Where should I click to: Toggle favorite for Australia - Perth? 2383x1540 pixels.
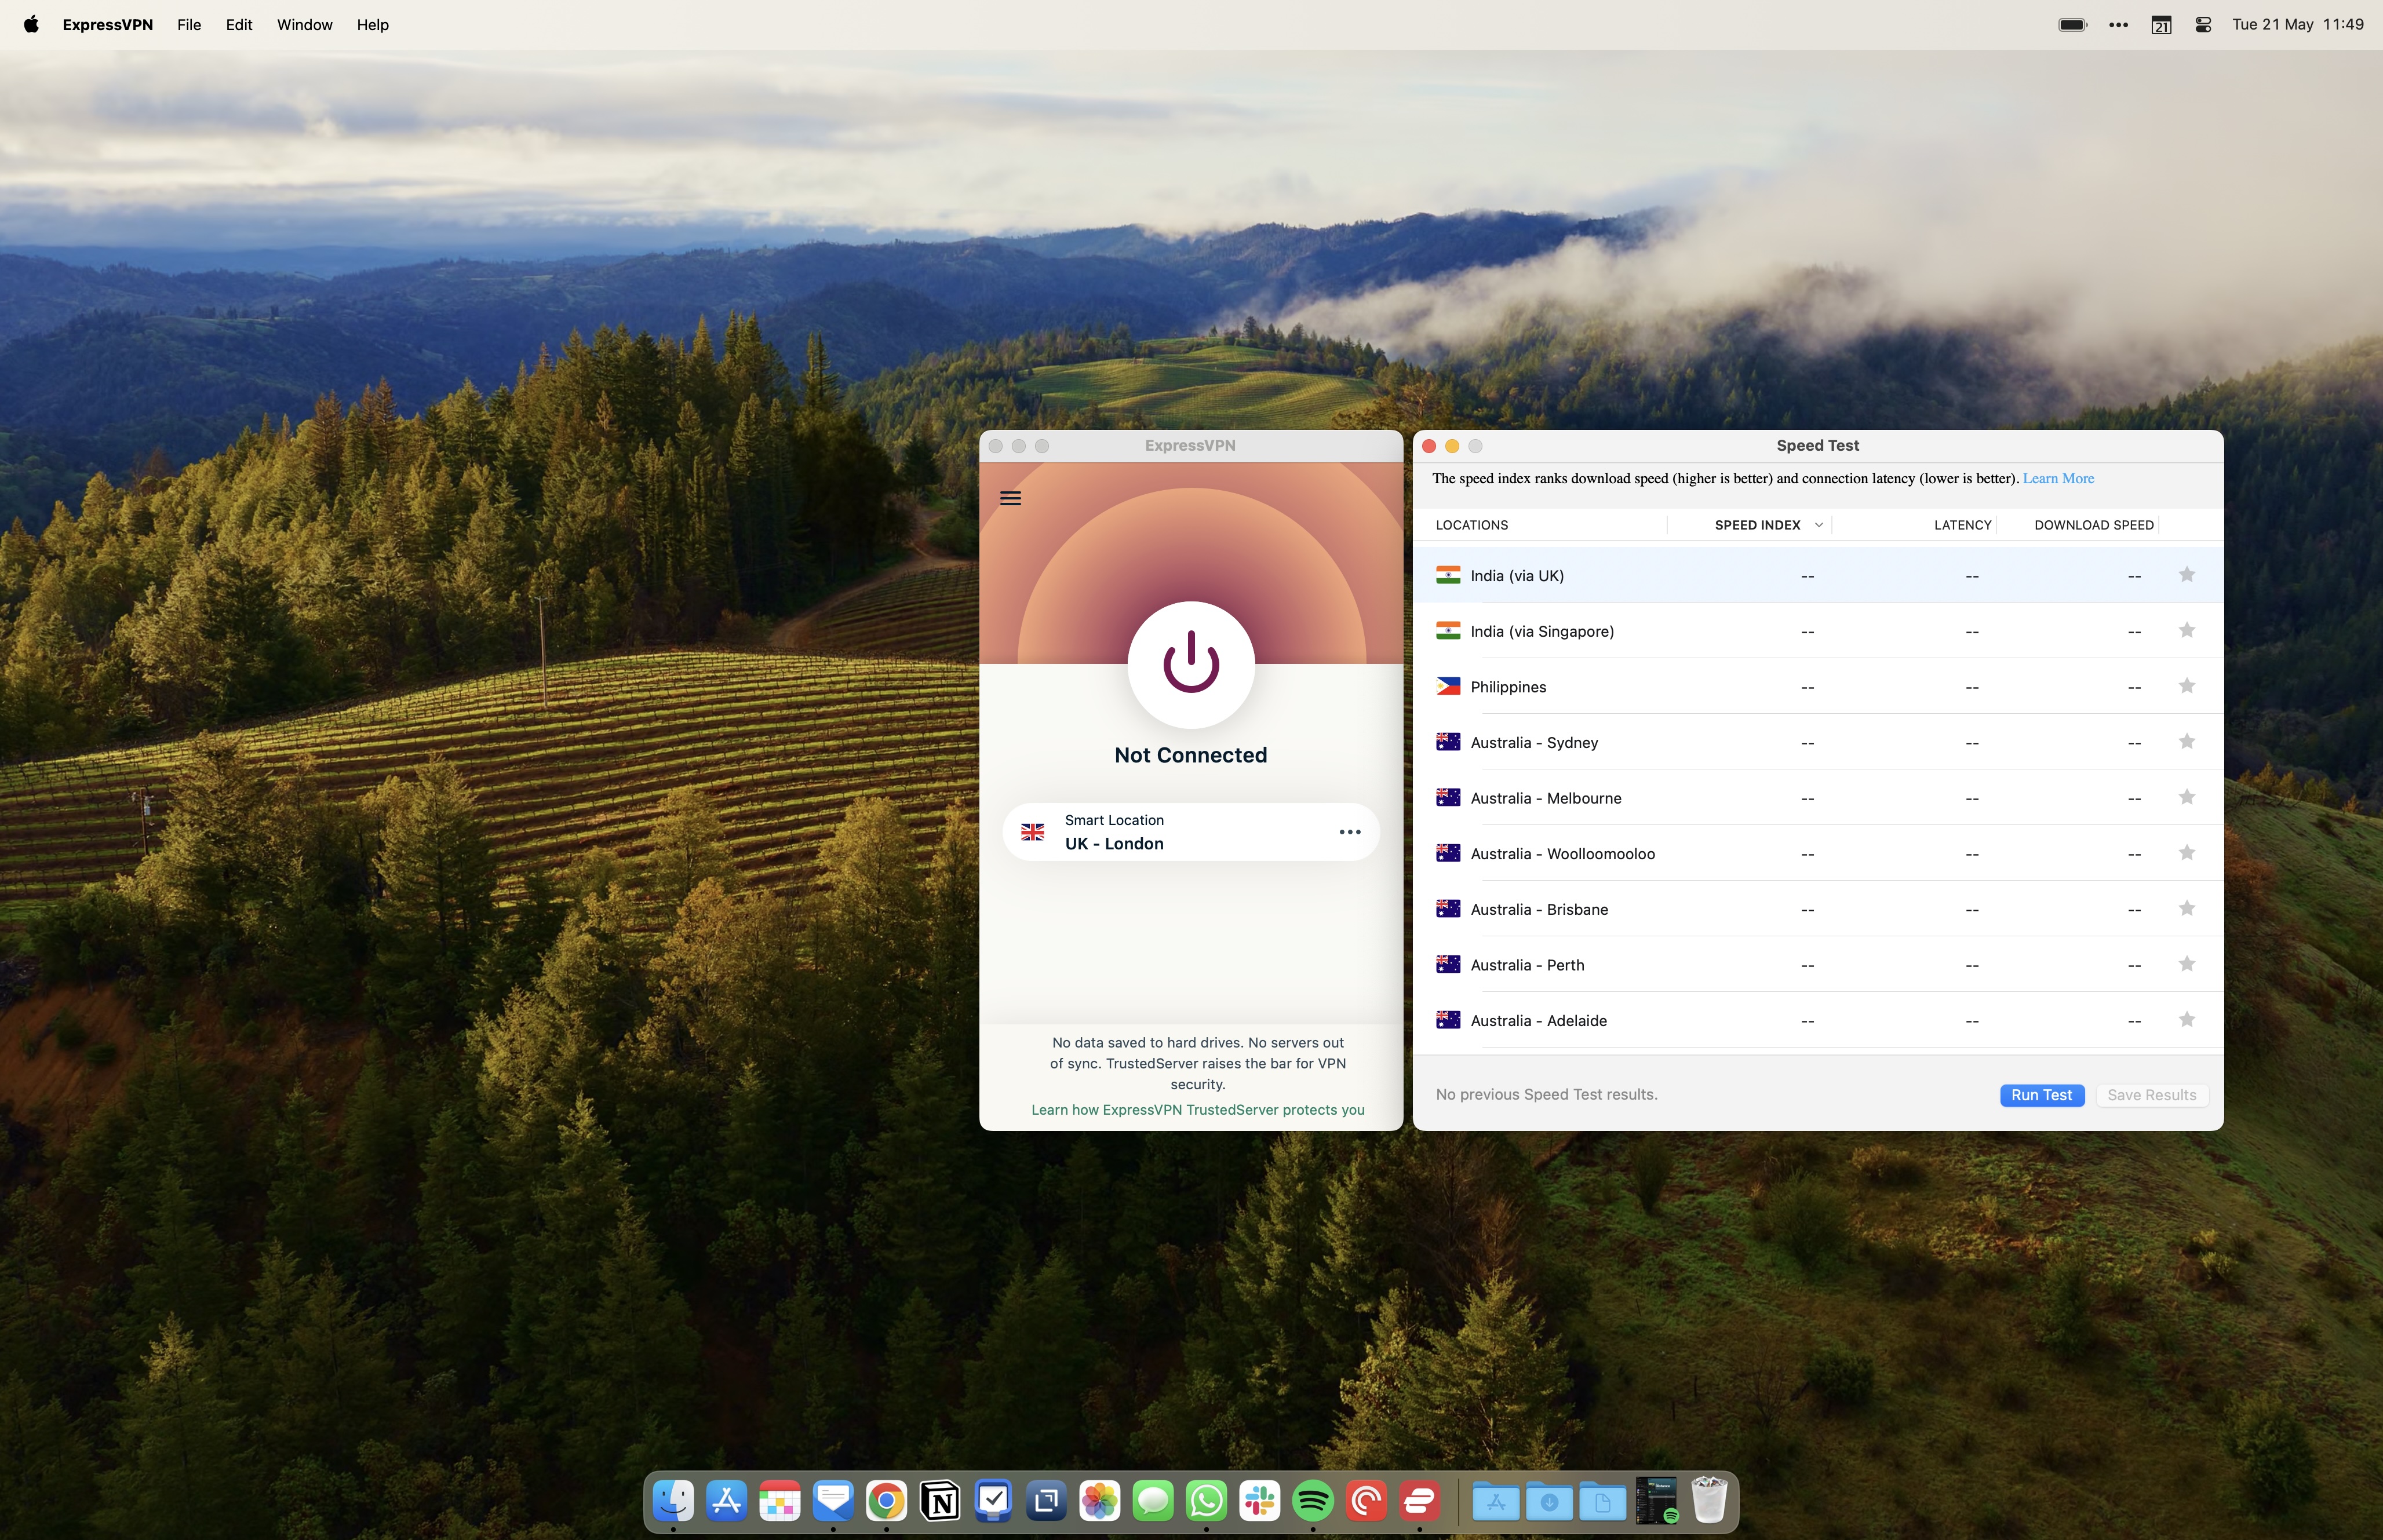tap(2187, 964)
